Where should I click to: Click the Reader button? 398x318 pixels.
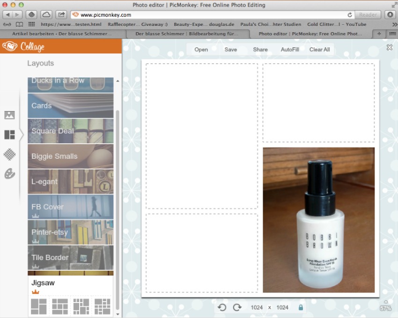(x=368, y=15)
